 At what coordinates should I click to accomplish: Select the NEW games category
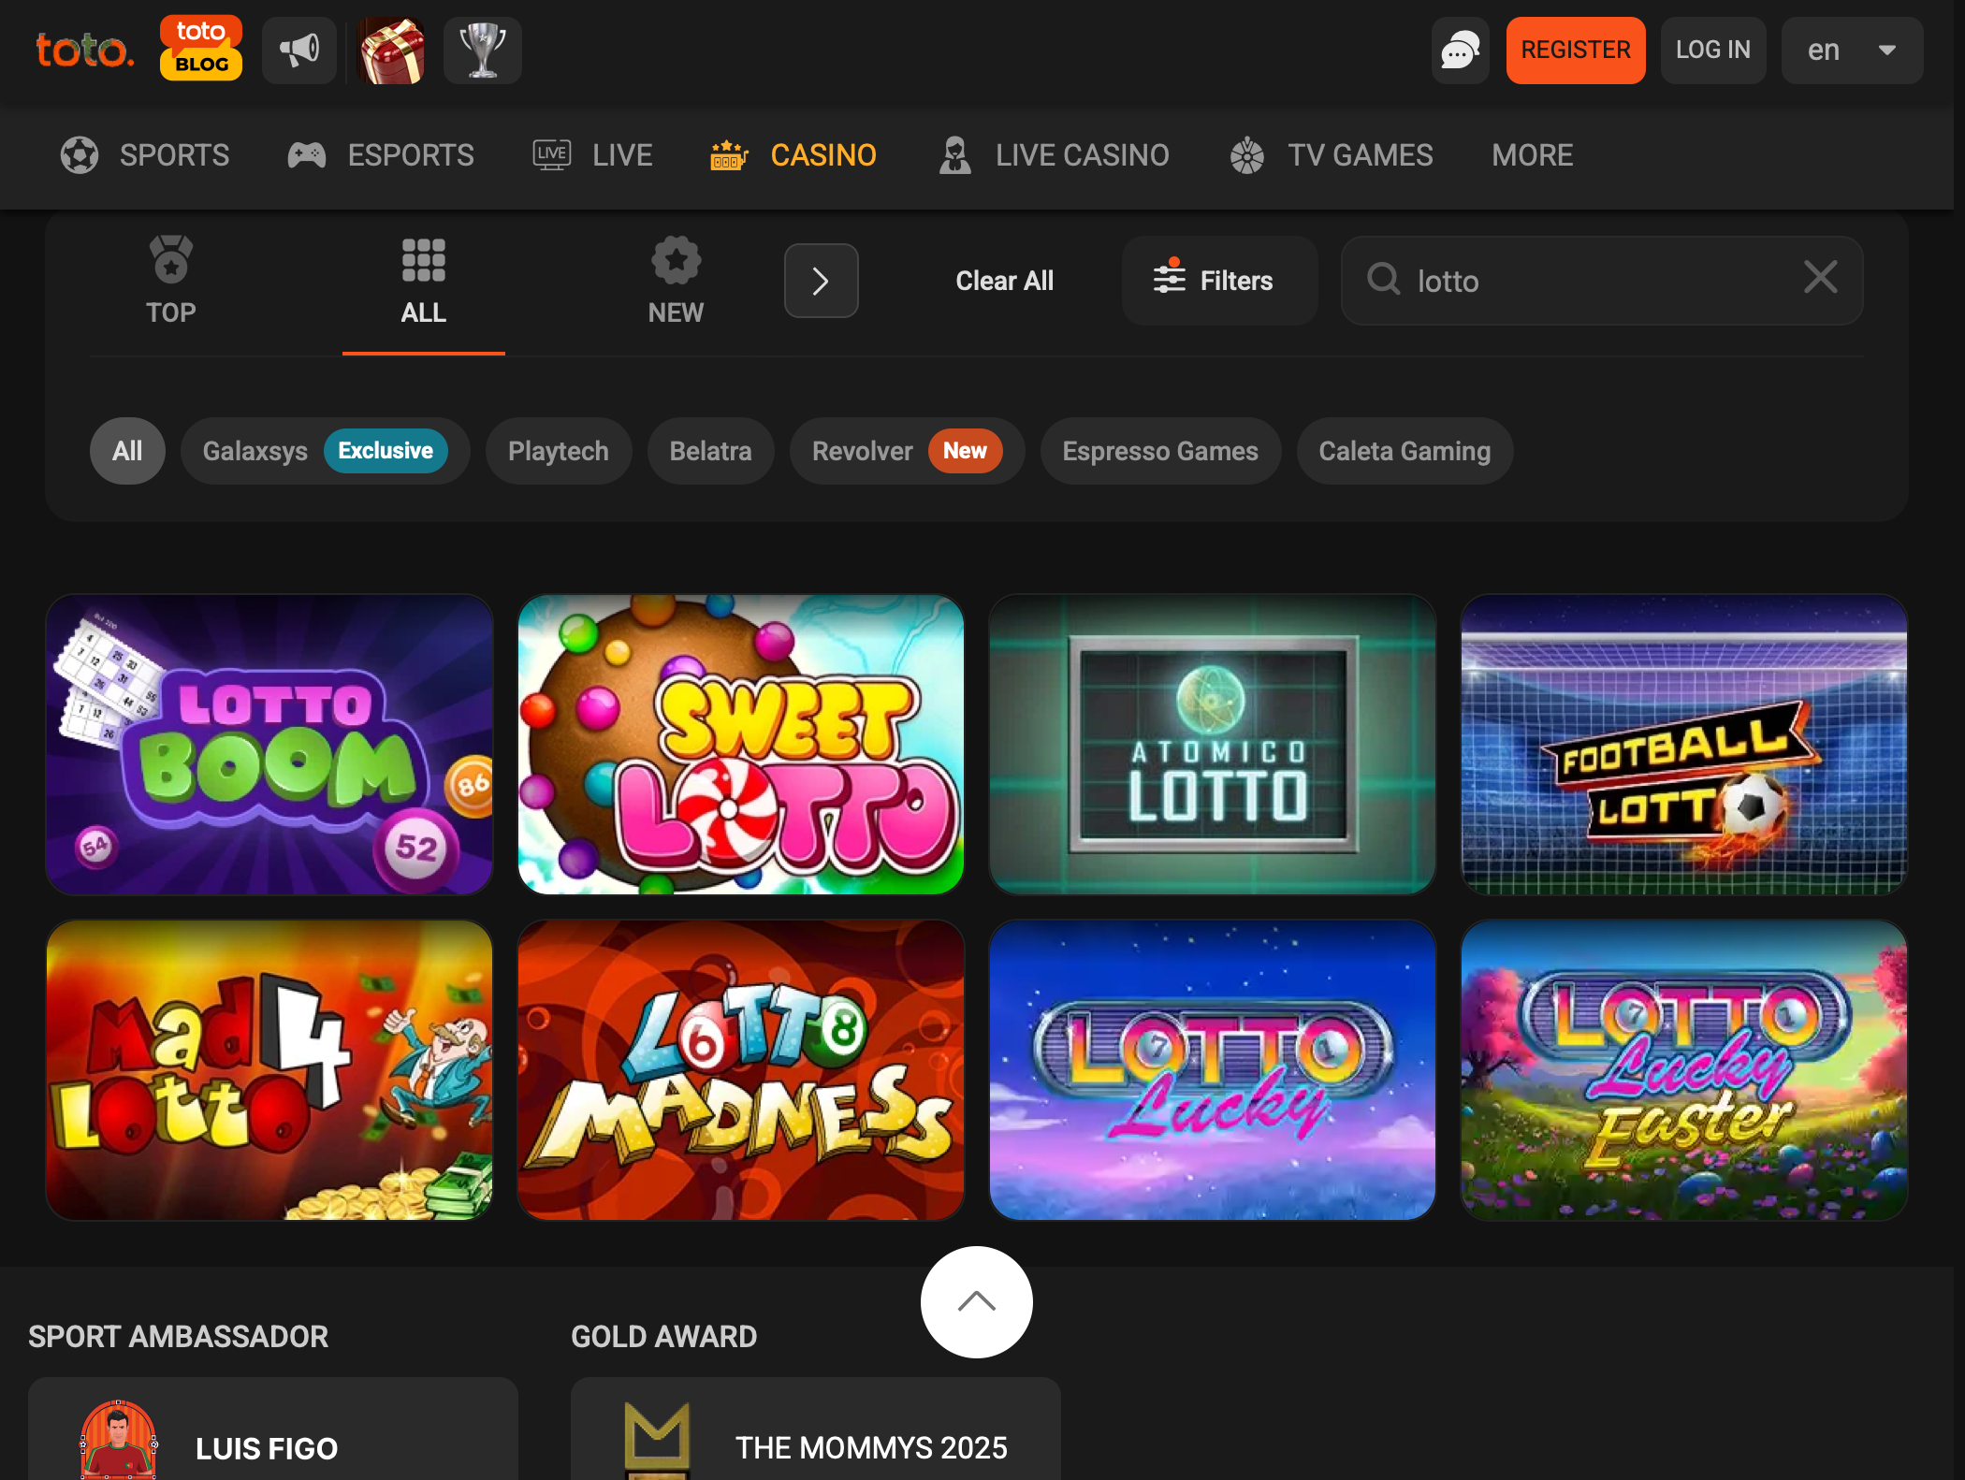676,281
